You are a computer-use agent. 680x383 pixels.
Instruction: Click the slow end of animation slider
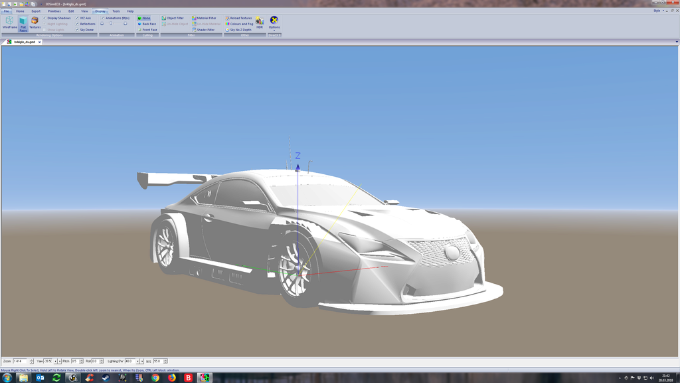[x=102, y=24]
